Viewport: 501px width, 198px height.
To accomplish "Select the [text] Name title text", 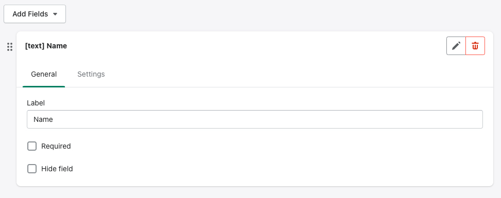I will pos(46,46).
